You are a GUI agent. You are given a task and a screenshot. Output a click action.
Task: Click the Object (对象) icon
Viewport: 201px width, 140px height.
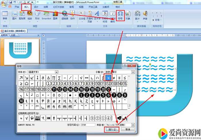tap(128, 15)
